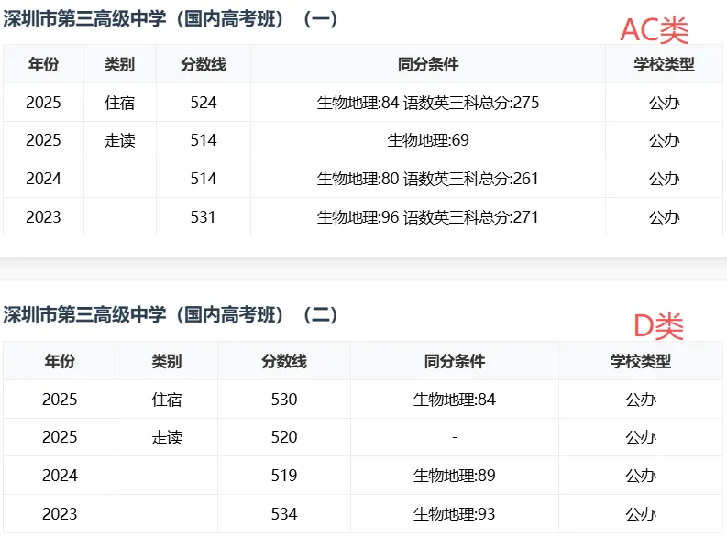The height and width of the screenshot is (537, 727).
Task: Click the 学校类型 header in table (二)
Action: point(640,361)
